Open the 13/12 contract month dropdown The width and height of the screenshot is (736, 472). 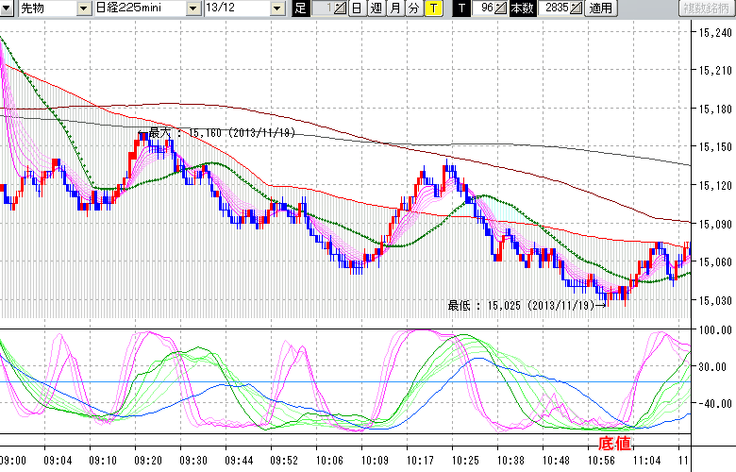(x=243, y=8)
